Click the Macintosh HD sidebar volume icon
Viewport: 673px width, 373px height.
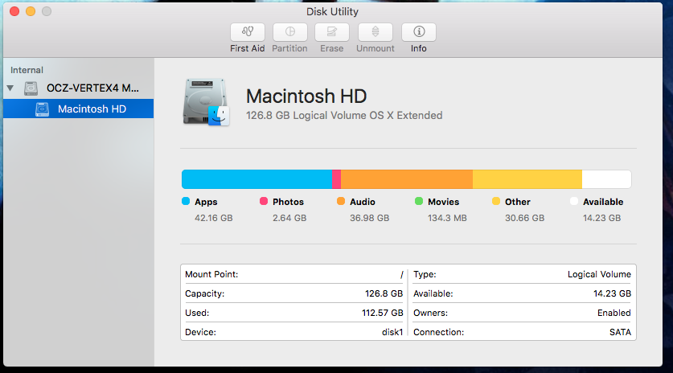click(42, 109)
